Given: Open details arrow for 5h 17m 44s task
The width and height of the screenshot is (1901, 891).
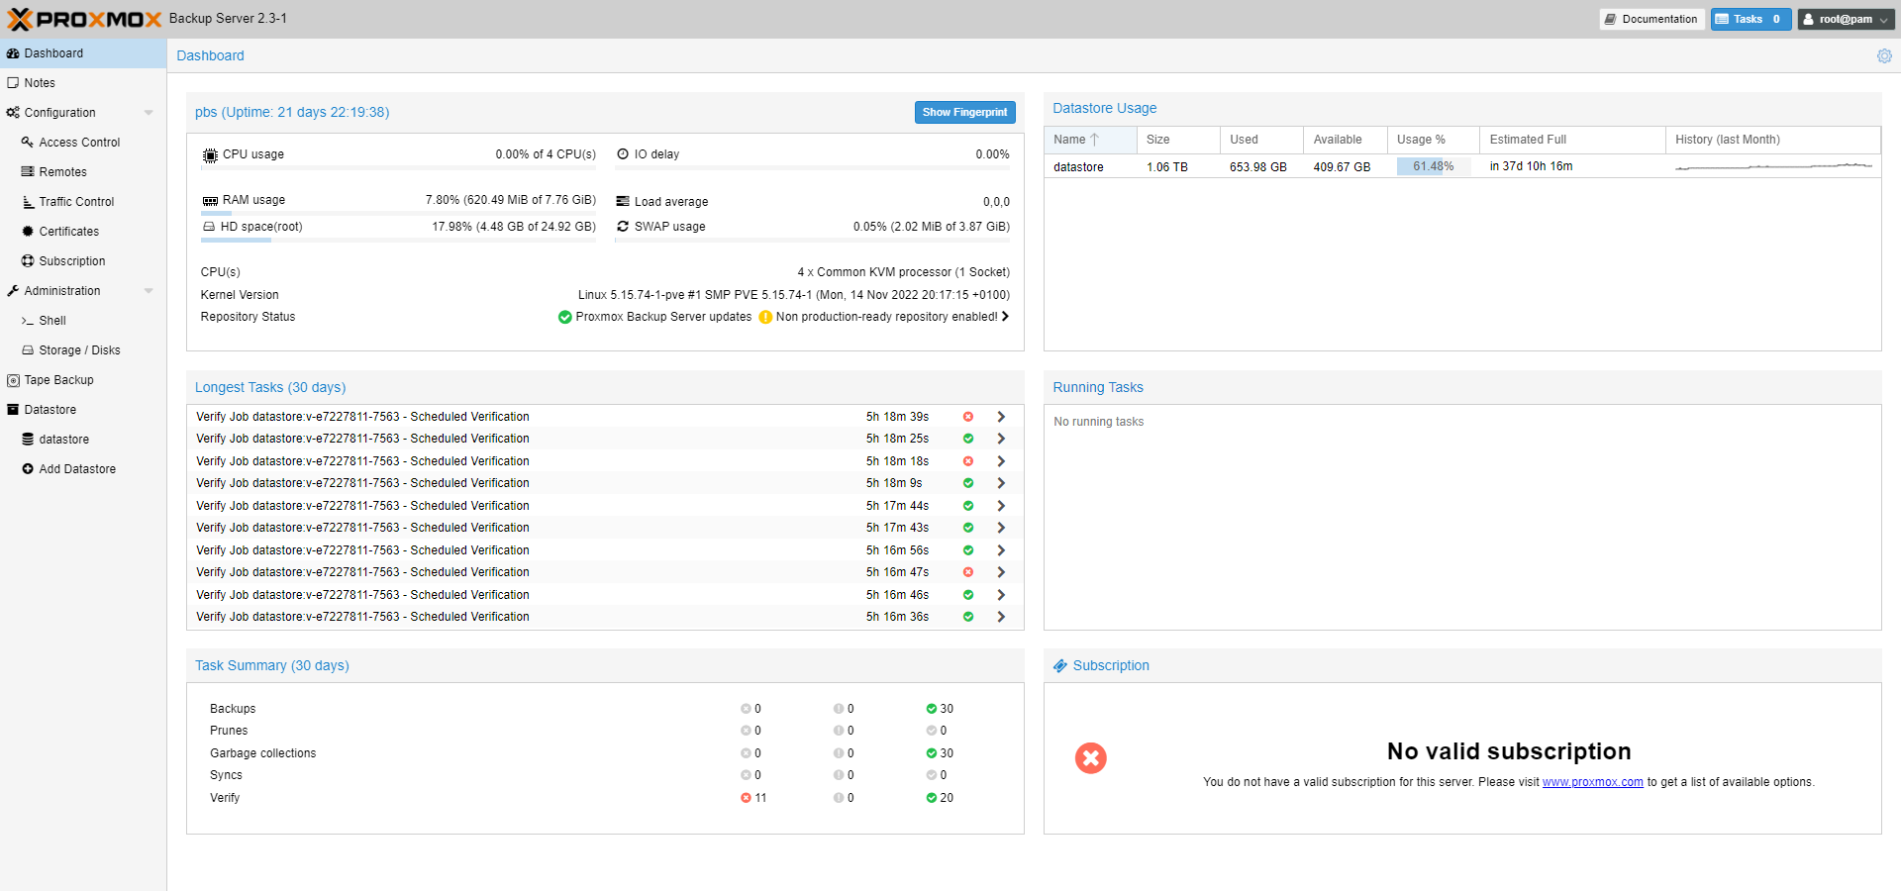Looking at the screenshot, I should (1001, 506).
